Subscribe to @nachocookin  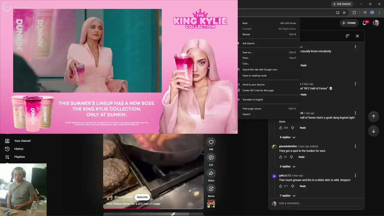pyautogui.click(x=142, y=197)
